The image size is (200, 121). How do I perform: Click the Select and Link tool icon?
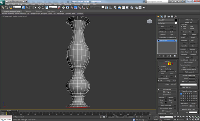coord(3,7)
